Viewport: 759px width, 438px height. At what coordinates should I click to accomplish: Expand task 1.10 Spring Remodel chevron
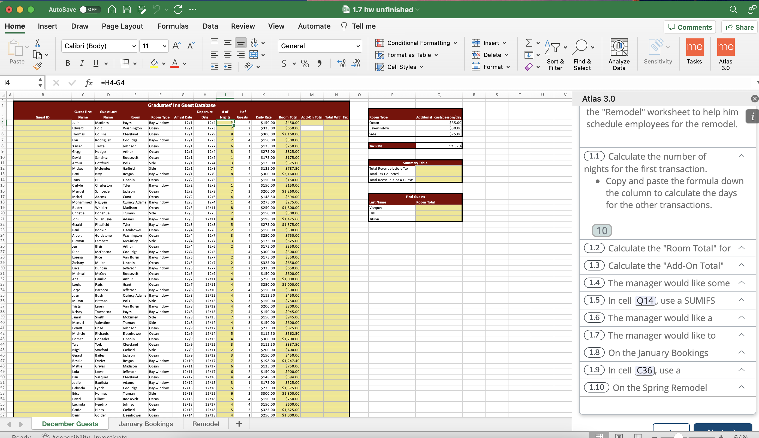tap(742, 387)
